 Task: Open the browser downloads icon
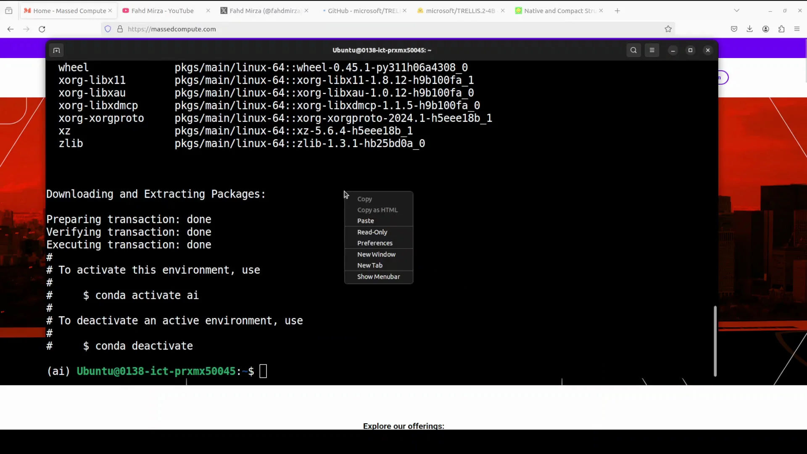pyautogui.click(x=749, y=29)
